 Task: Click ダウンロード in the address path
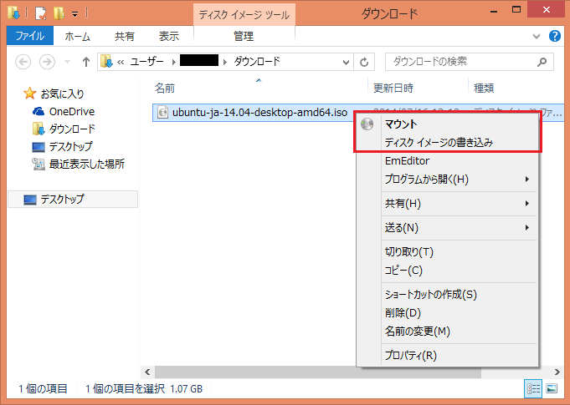point(257,62)
